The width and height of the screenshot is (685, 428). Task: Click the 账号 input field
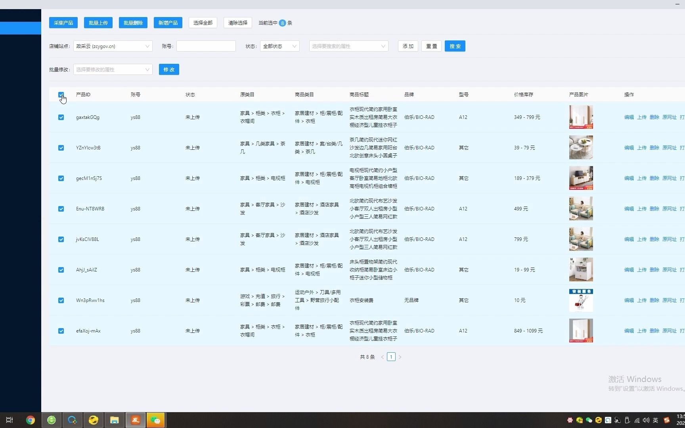(206, 46)
